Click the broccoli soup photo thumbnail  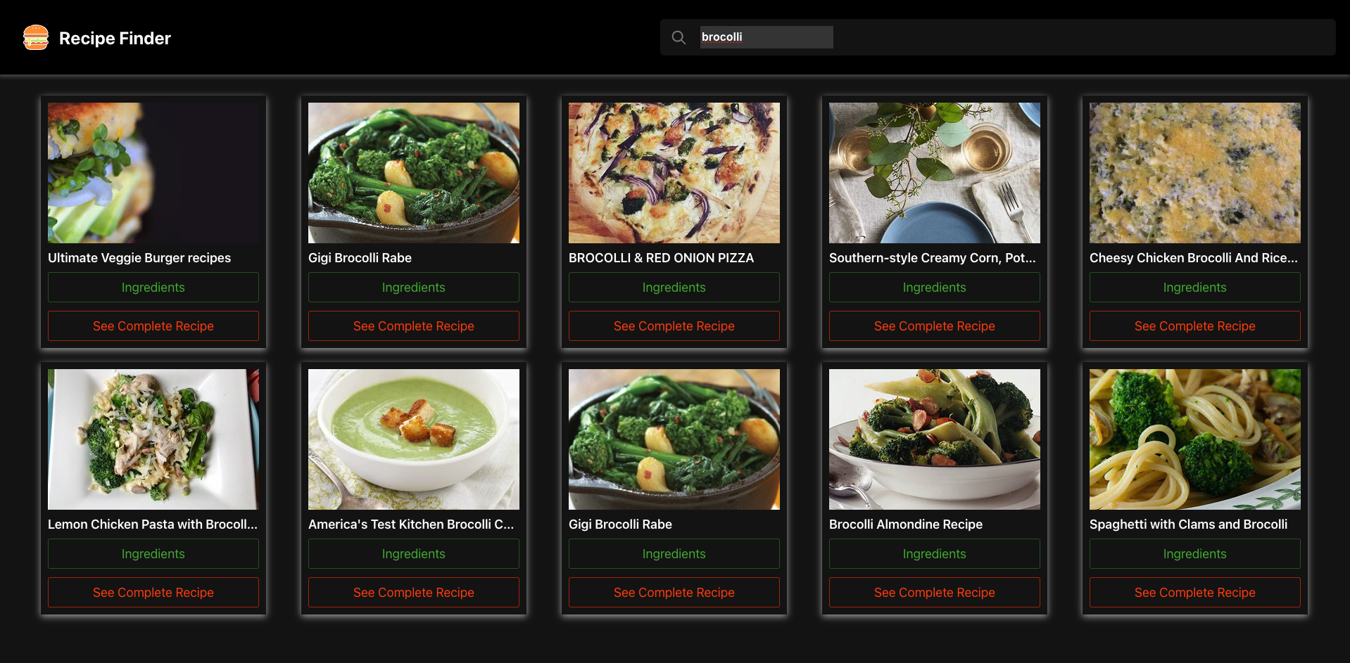tap(413, 439)
